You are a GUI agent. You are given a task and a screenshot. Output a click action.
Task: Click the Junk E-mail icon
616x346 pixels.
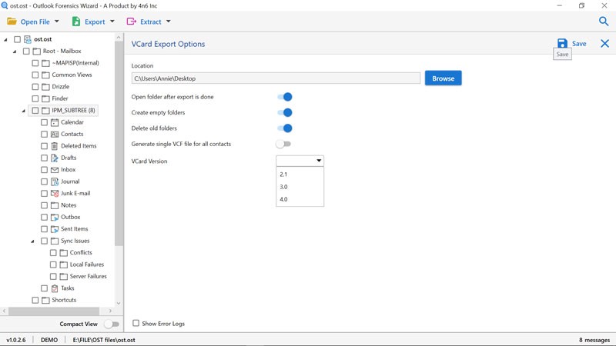tap(55, 194)
